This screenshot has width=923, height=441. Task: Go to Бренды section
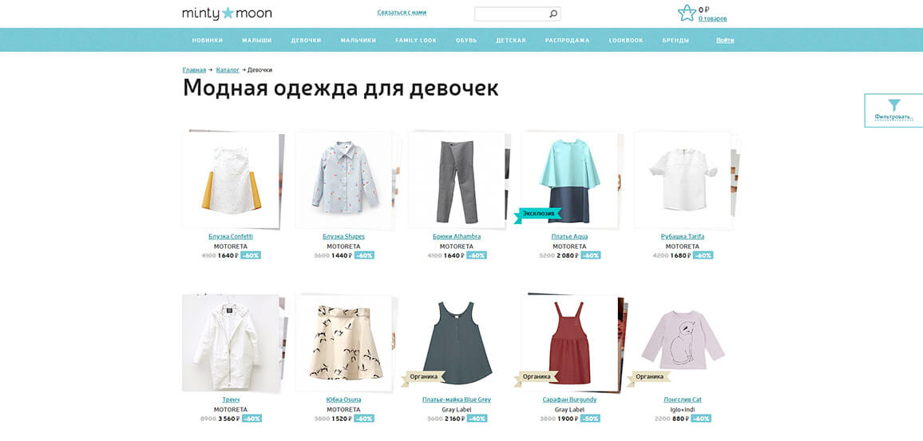675,41
